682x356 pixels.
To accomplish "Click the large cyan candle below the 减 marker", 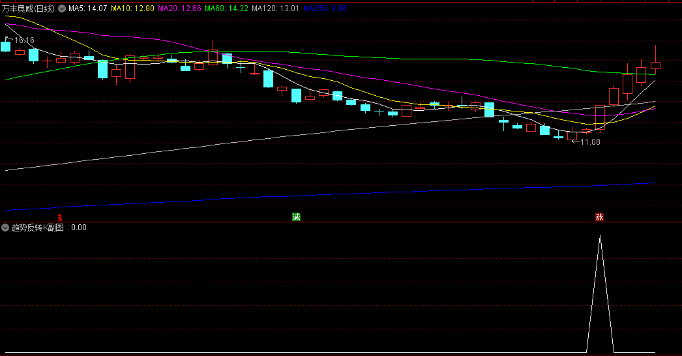I will 296,96.
